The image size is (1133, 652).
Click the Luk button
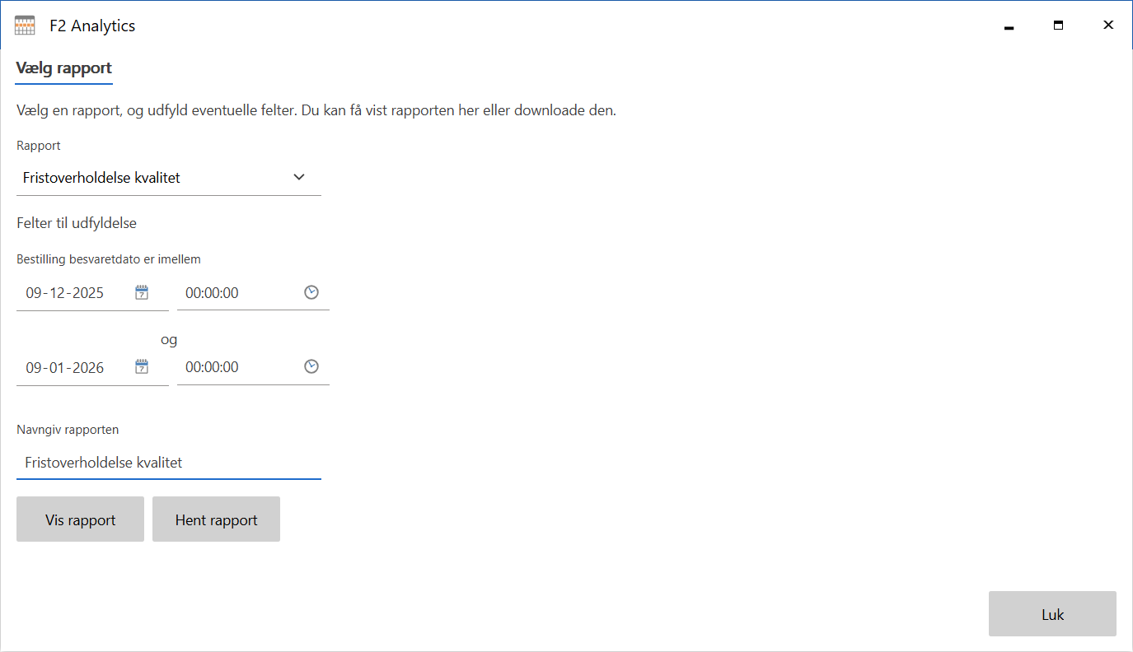tap(1052, 614)
